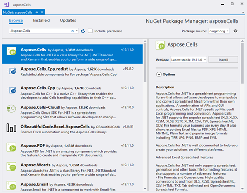Open the search box history dropdown
The image size is (247, 193).
click(x=77, y=31)
